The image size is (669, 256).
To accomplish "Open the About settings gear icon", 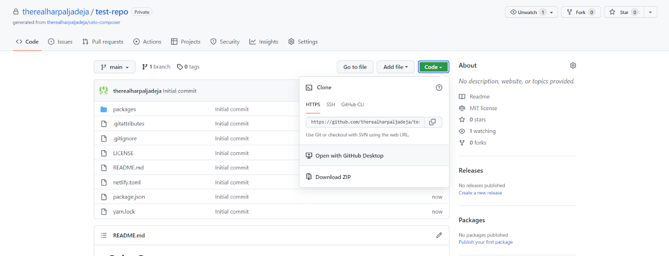I will click(x=573, y=65).
